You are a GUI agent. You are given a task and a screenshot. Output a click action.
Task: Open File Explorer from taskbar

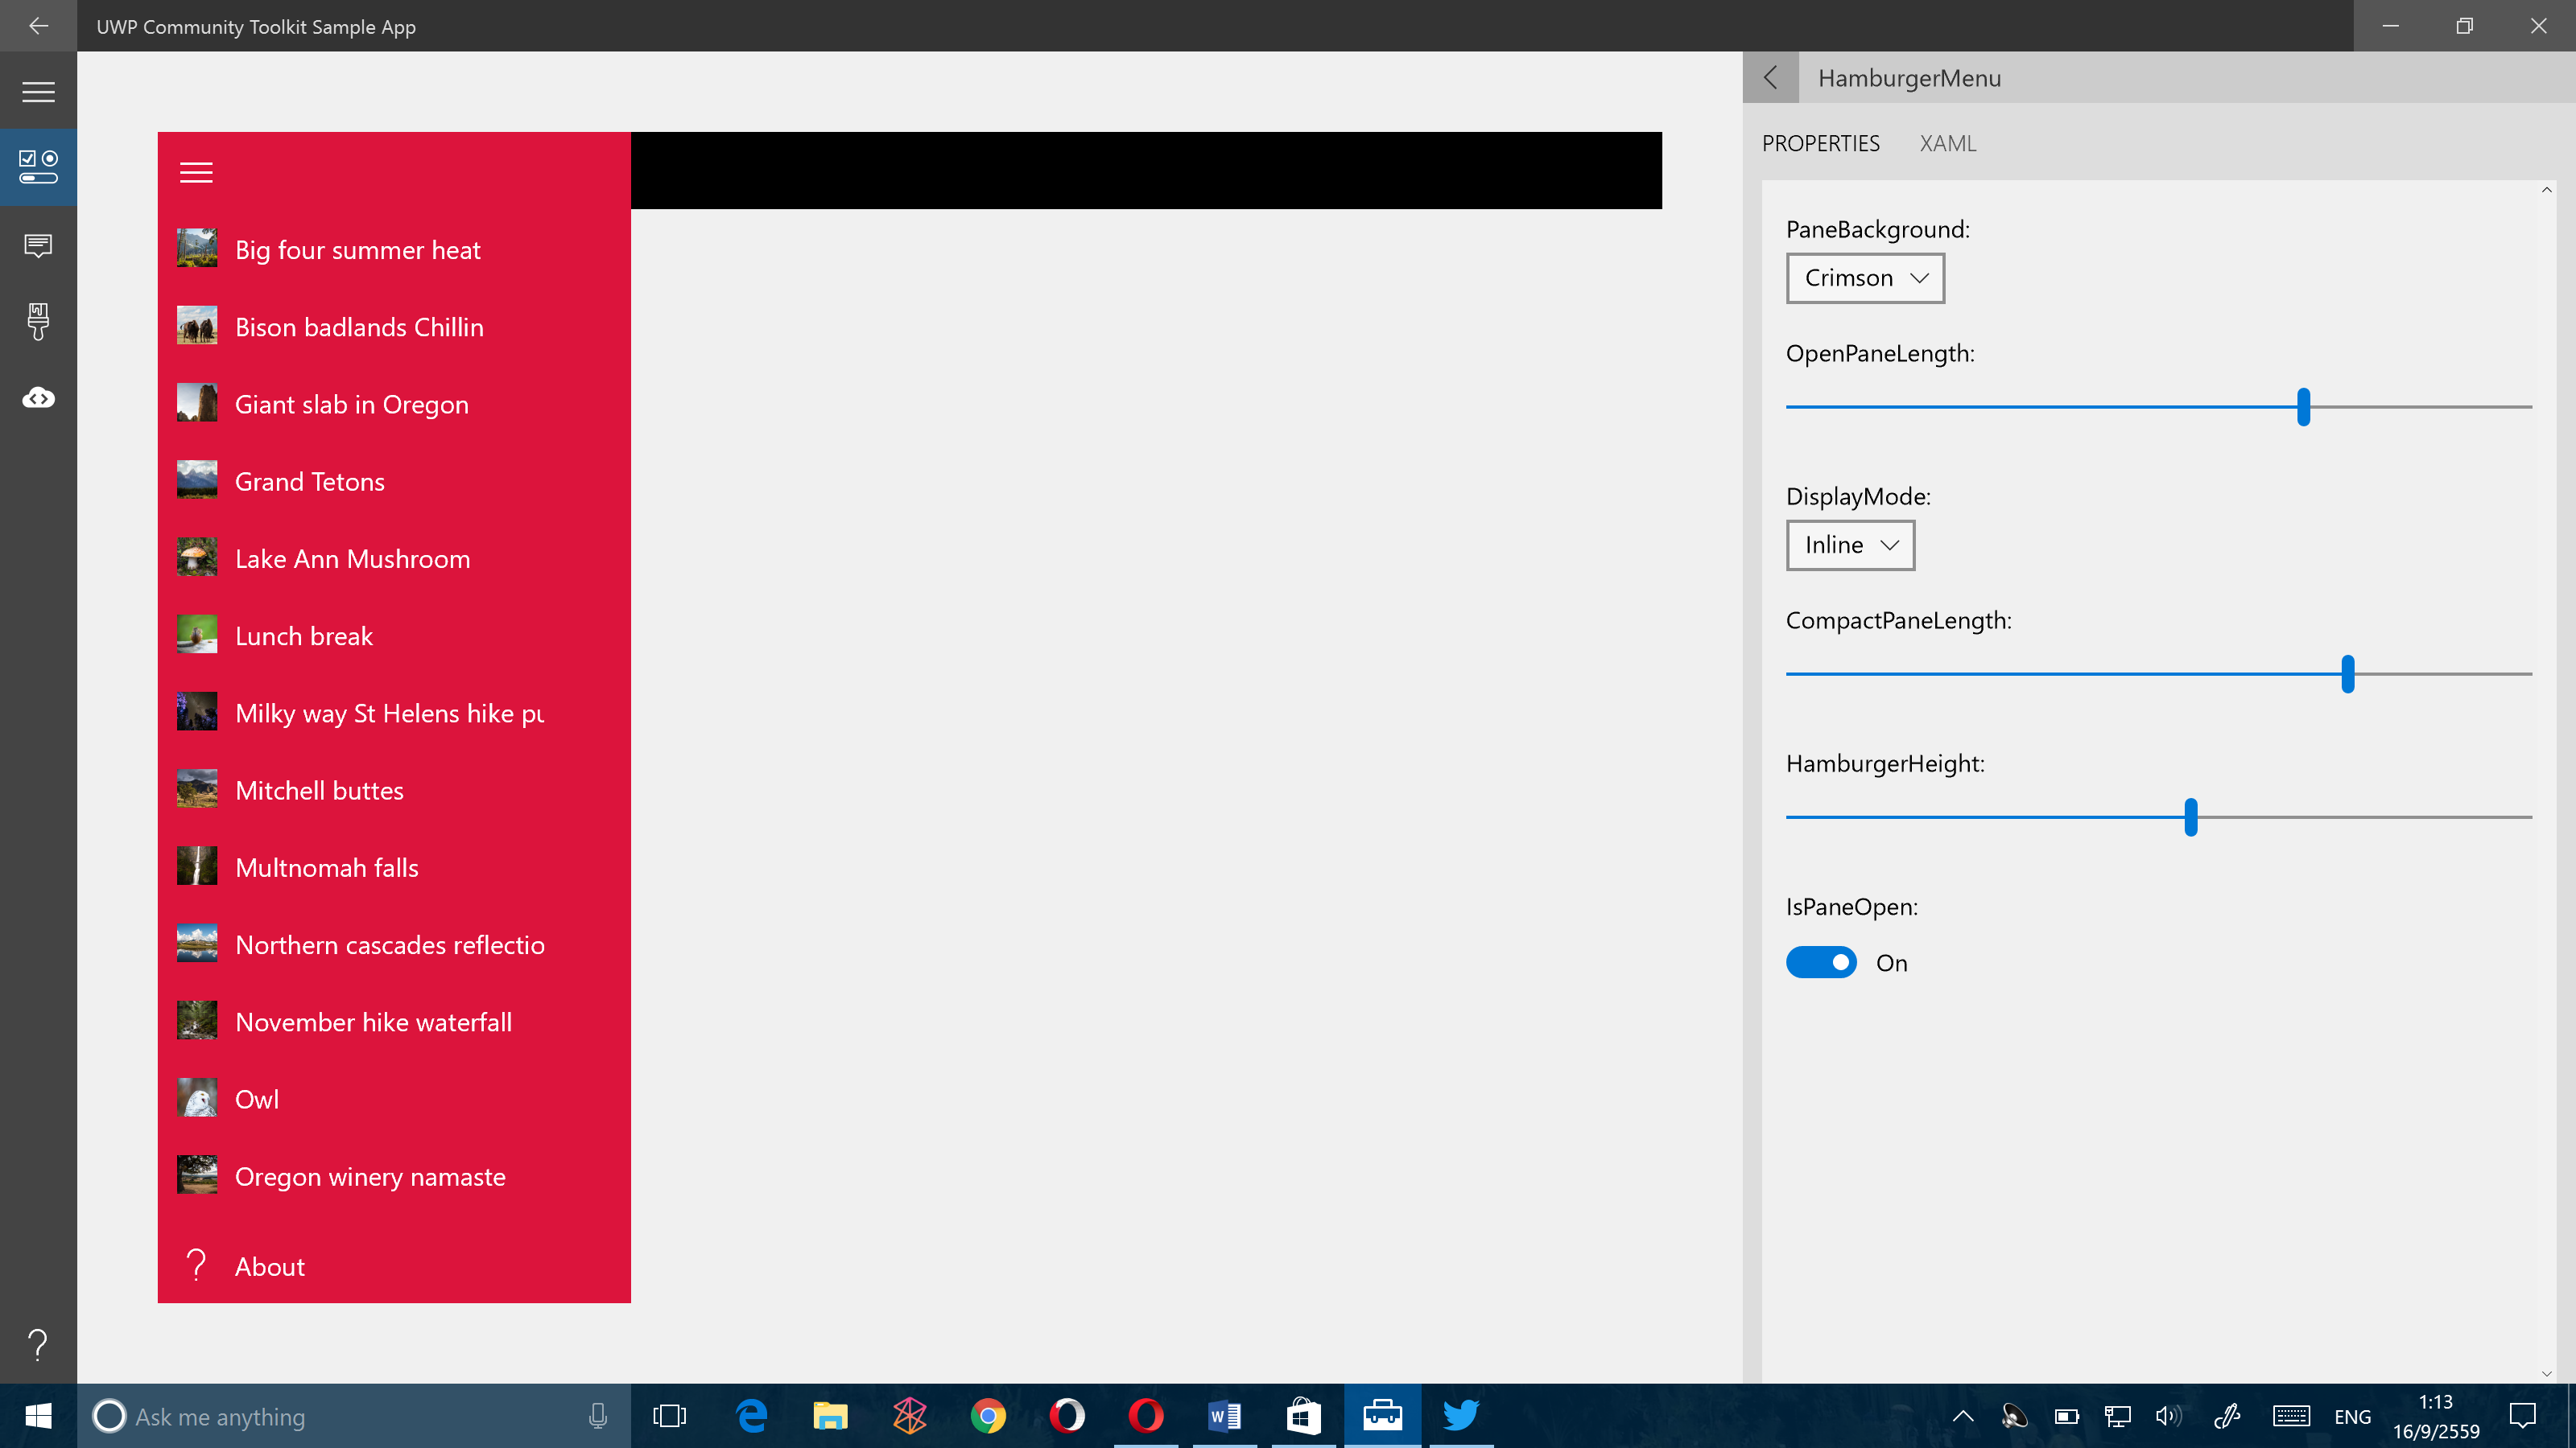[830, 1416]
